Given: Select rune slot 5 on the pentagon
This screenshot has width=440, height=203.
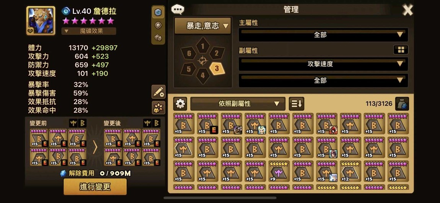Looking at the screenshot, I should [x=188, y=69].
